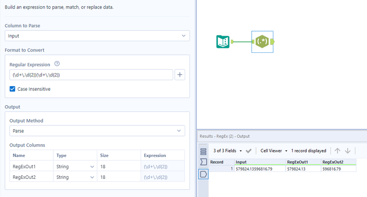The width and height of the screenshot is (367, 197).
Task: Click the plus button beside Regular Expression
Action: tap(180, 75)
